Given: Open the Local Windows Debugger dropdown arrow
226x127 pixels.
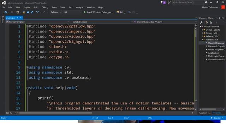Looking at the screenshot, I should pos(113,12).
